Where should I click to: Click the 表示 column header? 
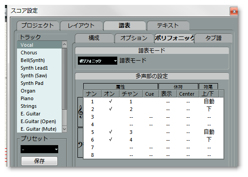[168, 94]
